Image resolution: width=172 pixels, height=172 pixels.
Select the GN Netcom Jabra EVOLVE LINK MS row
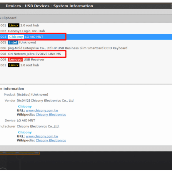[86, 54]
